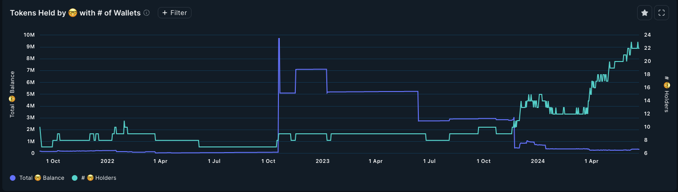The height and width of the screenshot is (192, 678).
Task: Toggle the # Holders series in legend
Action: (x=98, y=178)
